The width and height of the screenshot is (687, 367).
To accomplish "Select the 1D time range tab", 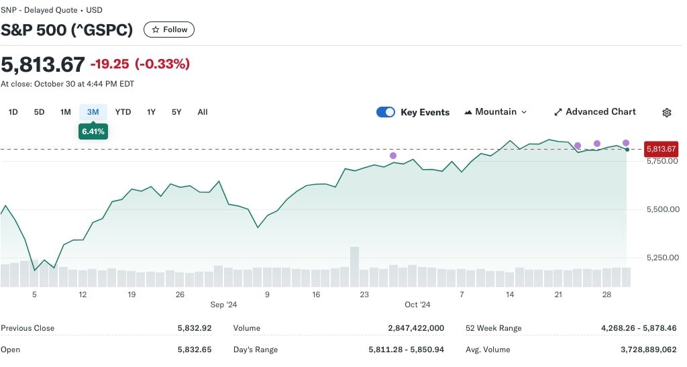I will (13, 112).
